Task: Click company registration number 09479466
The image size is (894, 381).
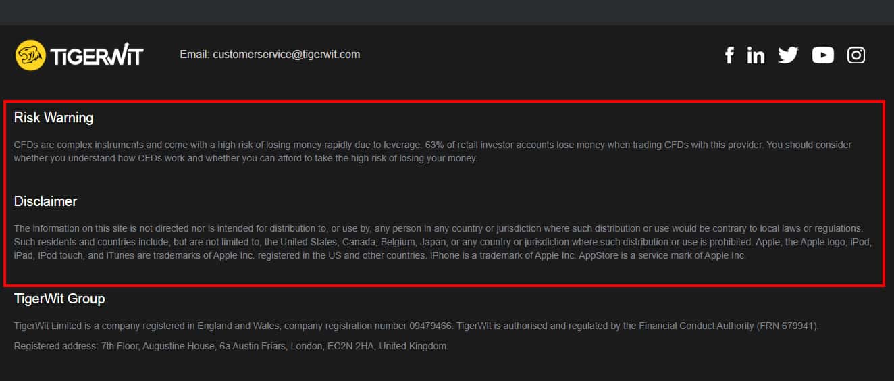Action: click(x=430, y=326)
